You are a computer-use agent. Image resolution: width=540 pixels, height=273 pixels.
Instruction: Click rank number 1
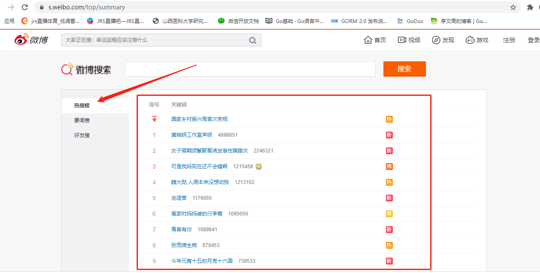point(154,135)
